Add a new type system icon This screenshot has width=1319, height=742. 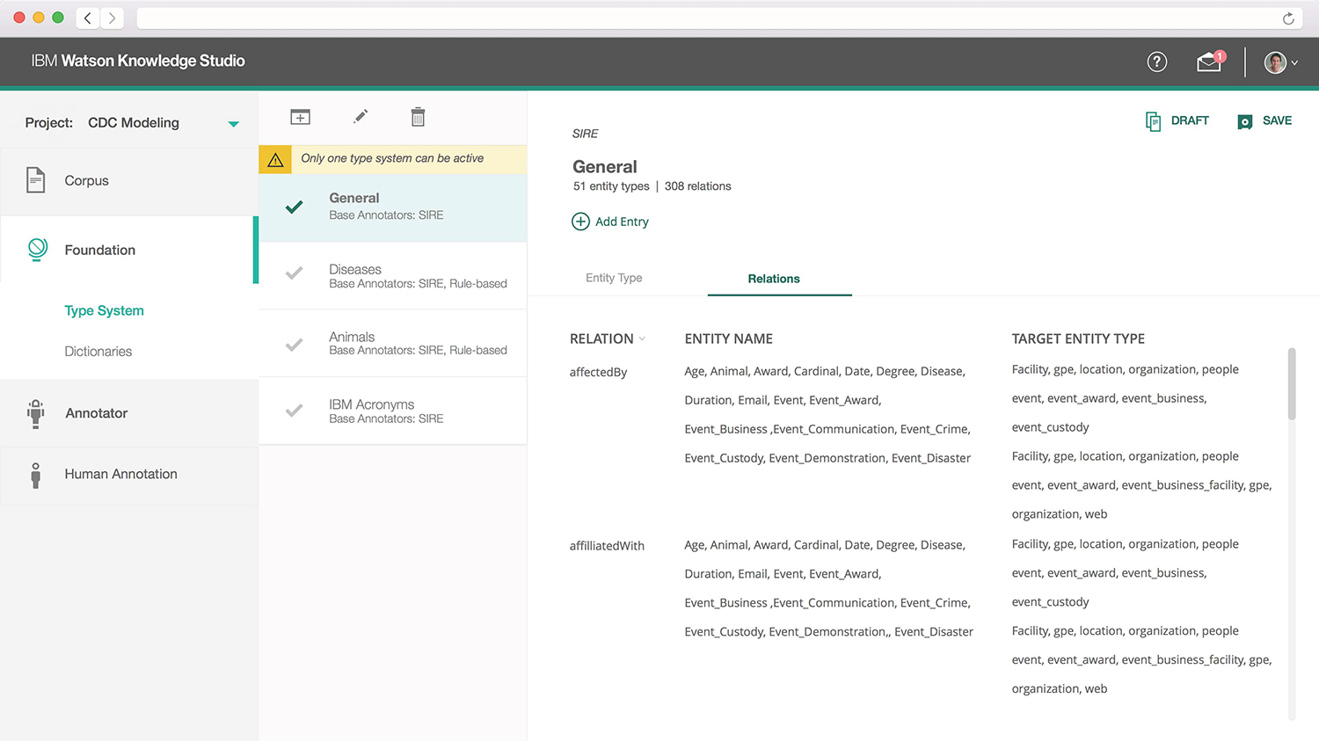300,117
